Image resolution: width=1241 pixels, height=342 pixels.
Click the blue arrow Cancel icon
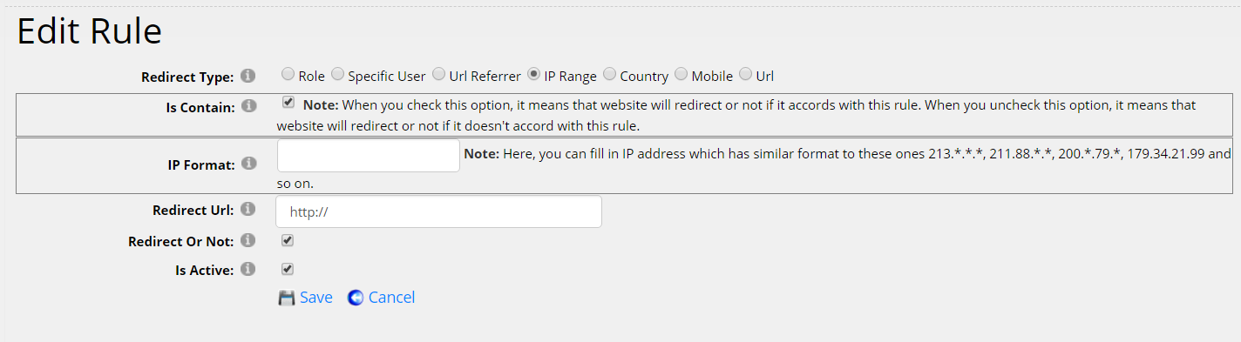(356, 298)
